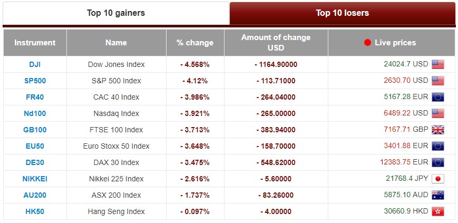Open the SP500 instrument link
458x223 pixels.
coord(35,81)
